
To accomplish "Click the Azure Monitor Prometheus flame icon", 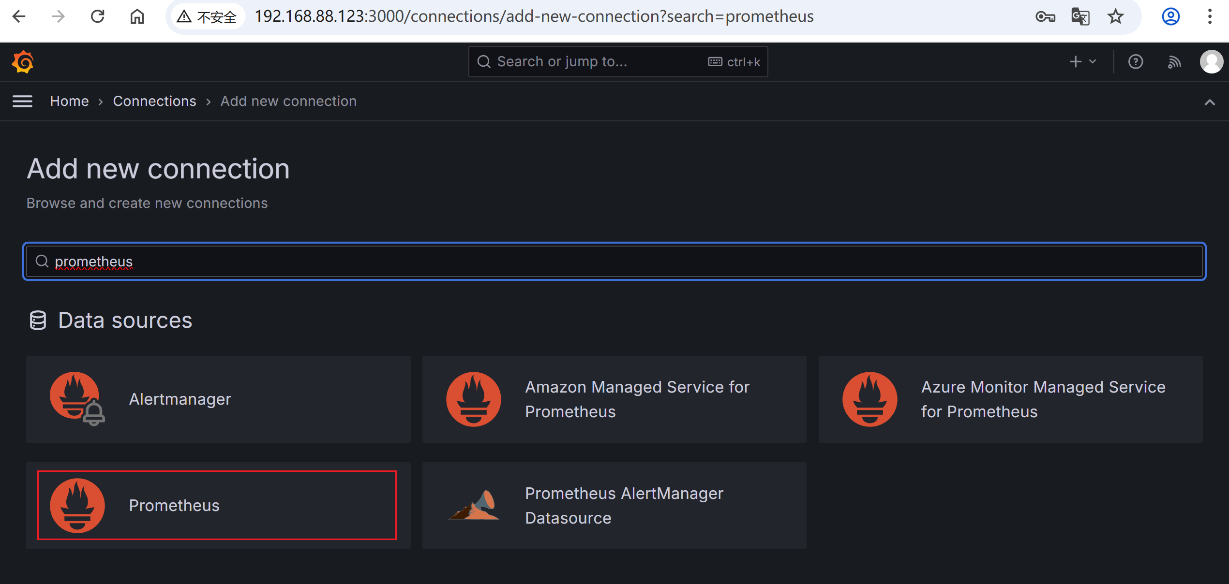I will [870, 399].
